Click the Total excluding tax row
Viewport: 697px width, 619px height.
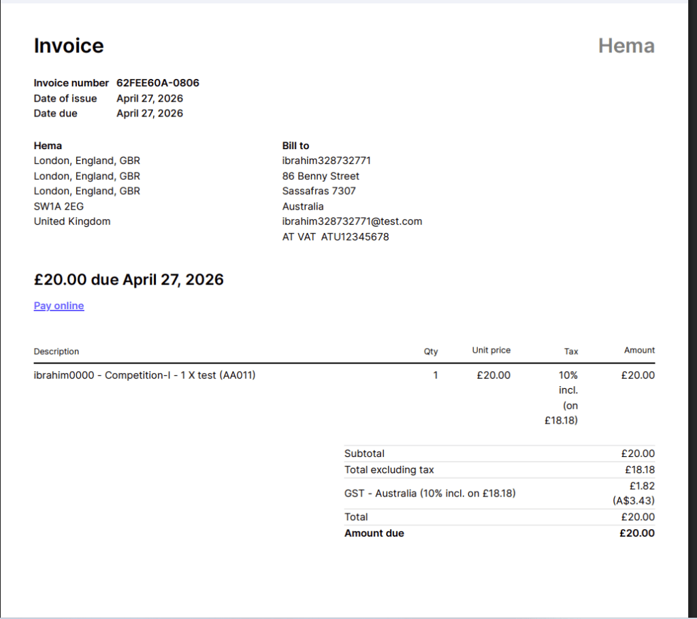click(389, 470)
